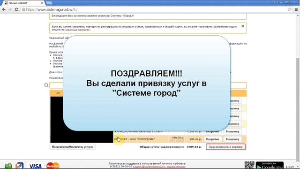Click the Sberbank logo in footer
300x169 pixels.
tap(8, 166)
